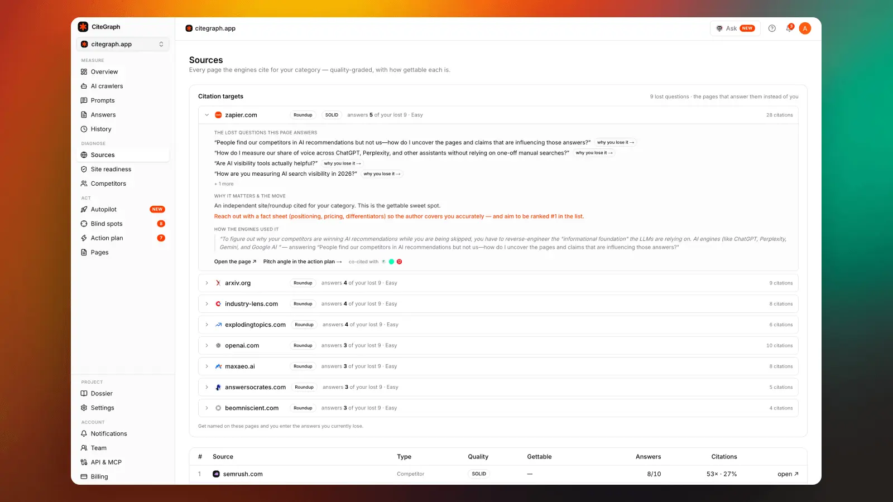Expand the industry-lens.com row
893x502 pixels.
point(207,304)
